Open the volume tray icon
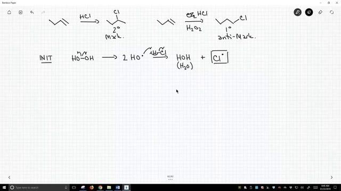 (302, 187)
